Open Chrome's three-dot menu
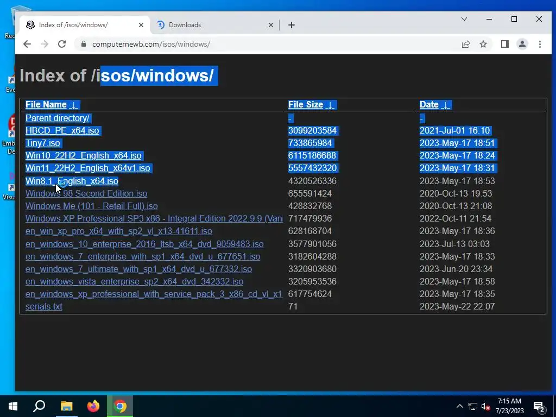The width and height of the screenshot is (556, 417). tap(540, 44)
